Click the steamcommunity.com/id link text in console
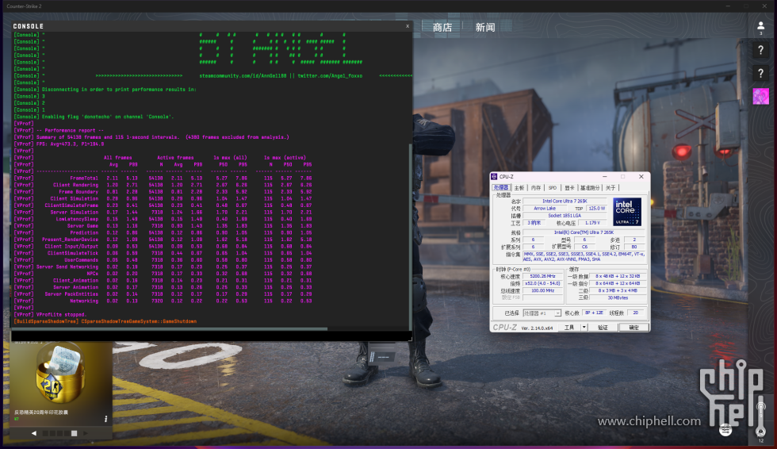The image size is (777, 449). coord(243,76)
